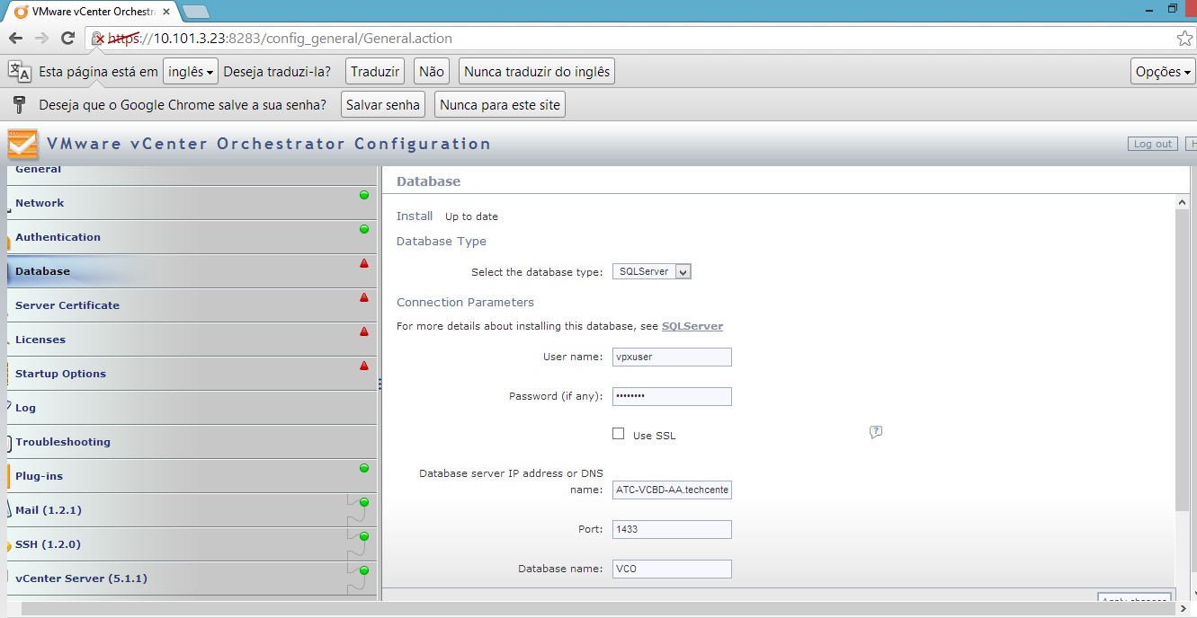Screen dimensions: 1197x618
Task: Open the database type SQLServer dropdown
Action: [652, 271]
